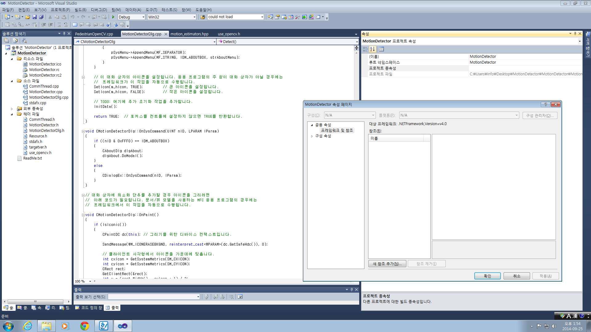Start debugging with the green arrow
The height and width of the screenshot is (332, 591).
[x=113, y=17]
